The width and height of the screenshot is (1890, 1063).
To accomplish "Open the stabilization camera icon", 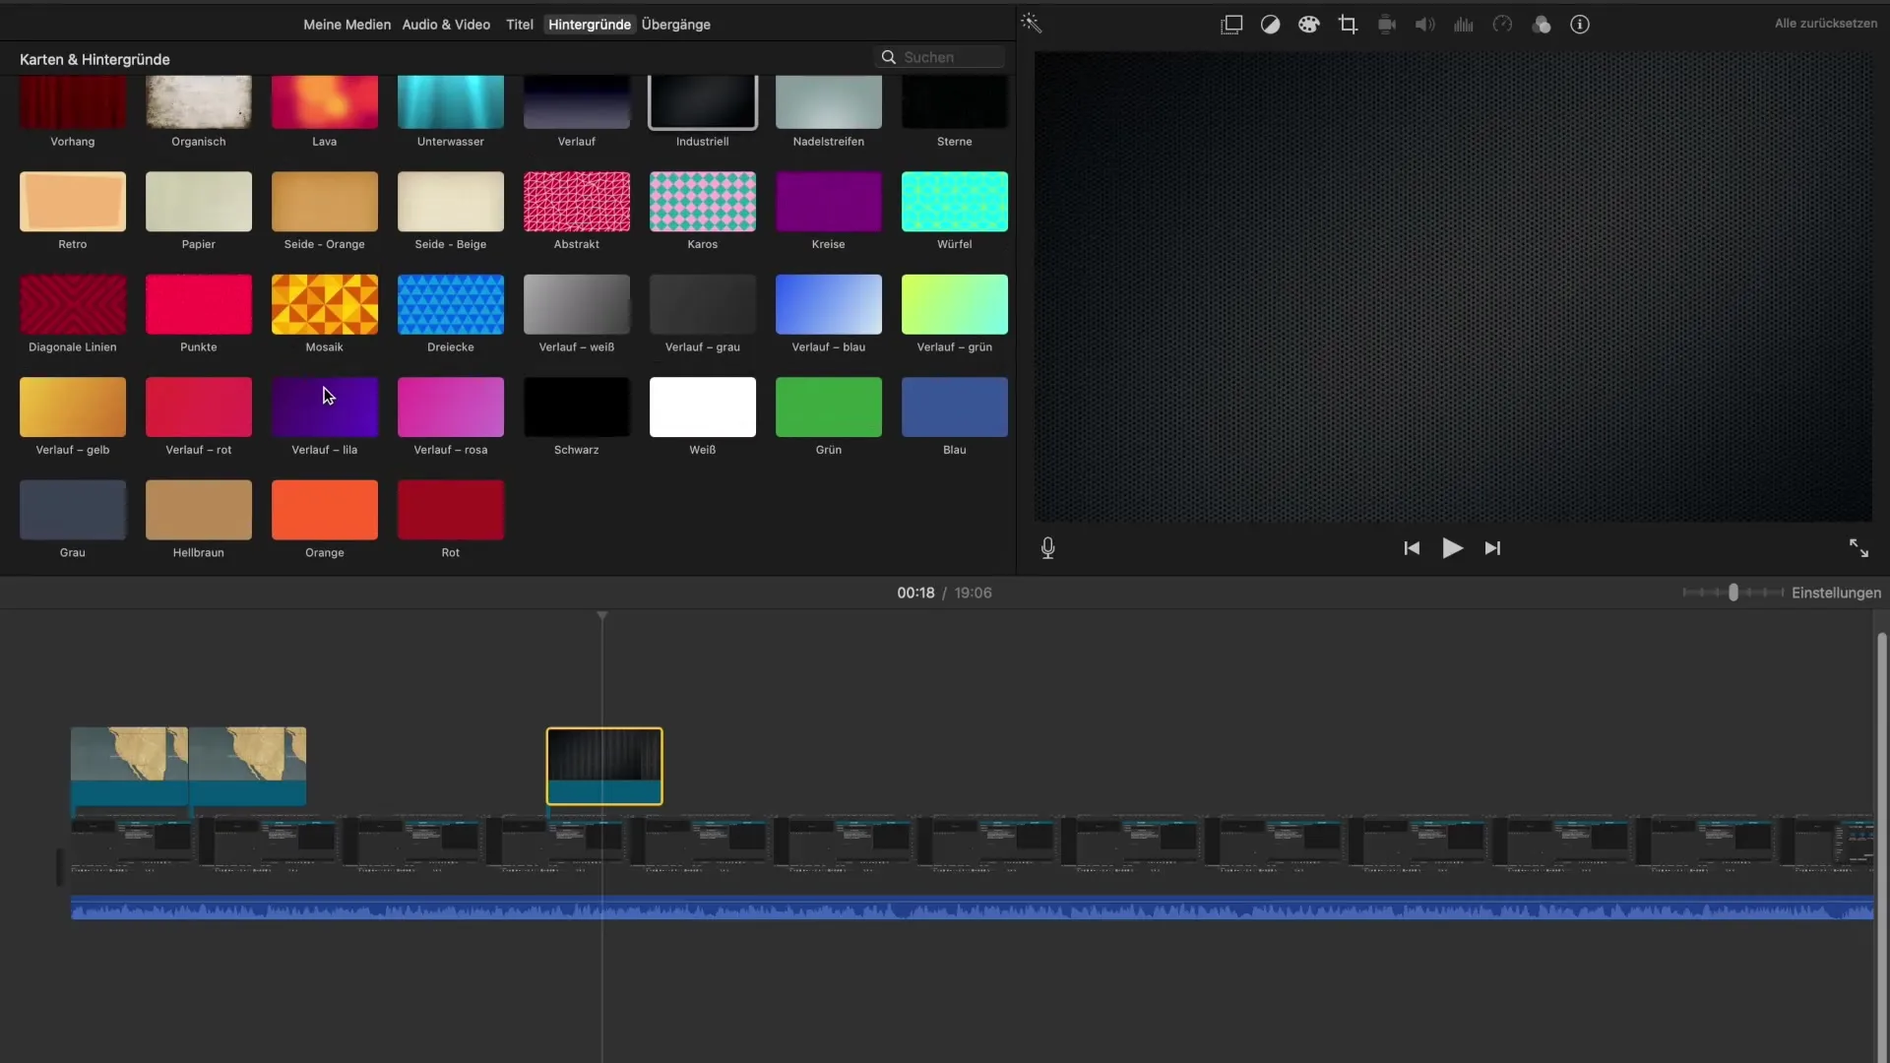I will pyautogui.click(x=1386, y=25).
